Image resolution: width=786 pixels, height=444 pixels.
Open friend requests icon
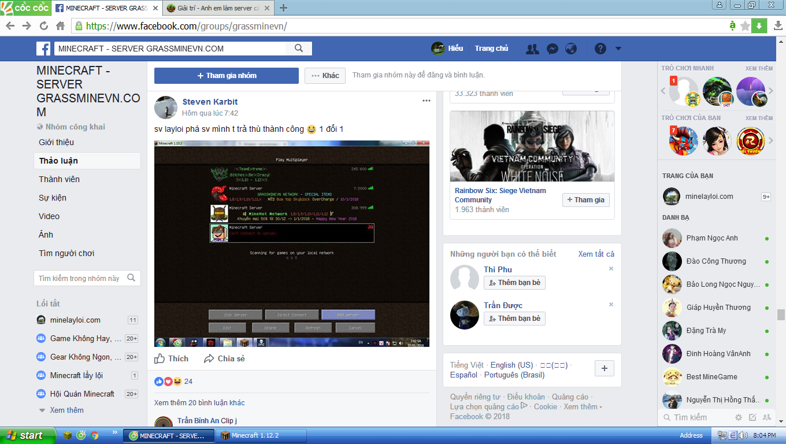pos(532,49)
